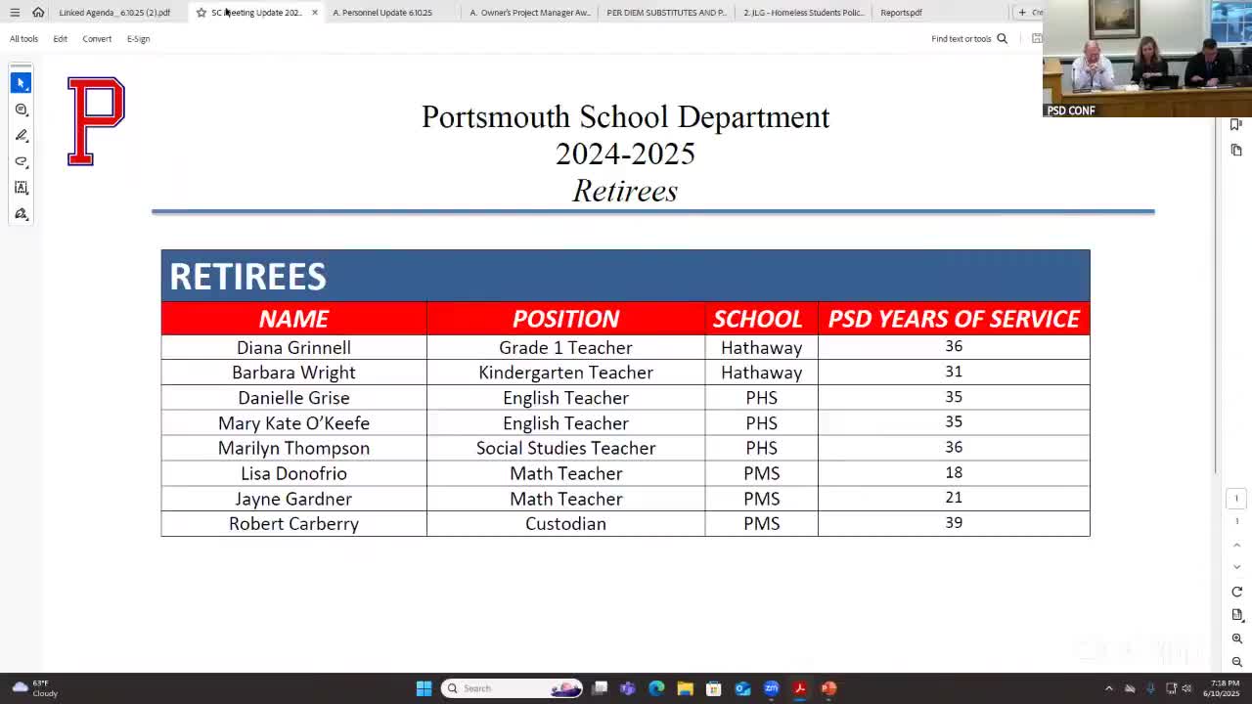The width and height of the screenshot is (1252, 704).
Task: Click the name Danielle Grise
Action: 293,398
